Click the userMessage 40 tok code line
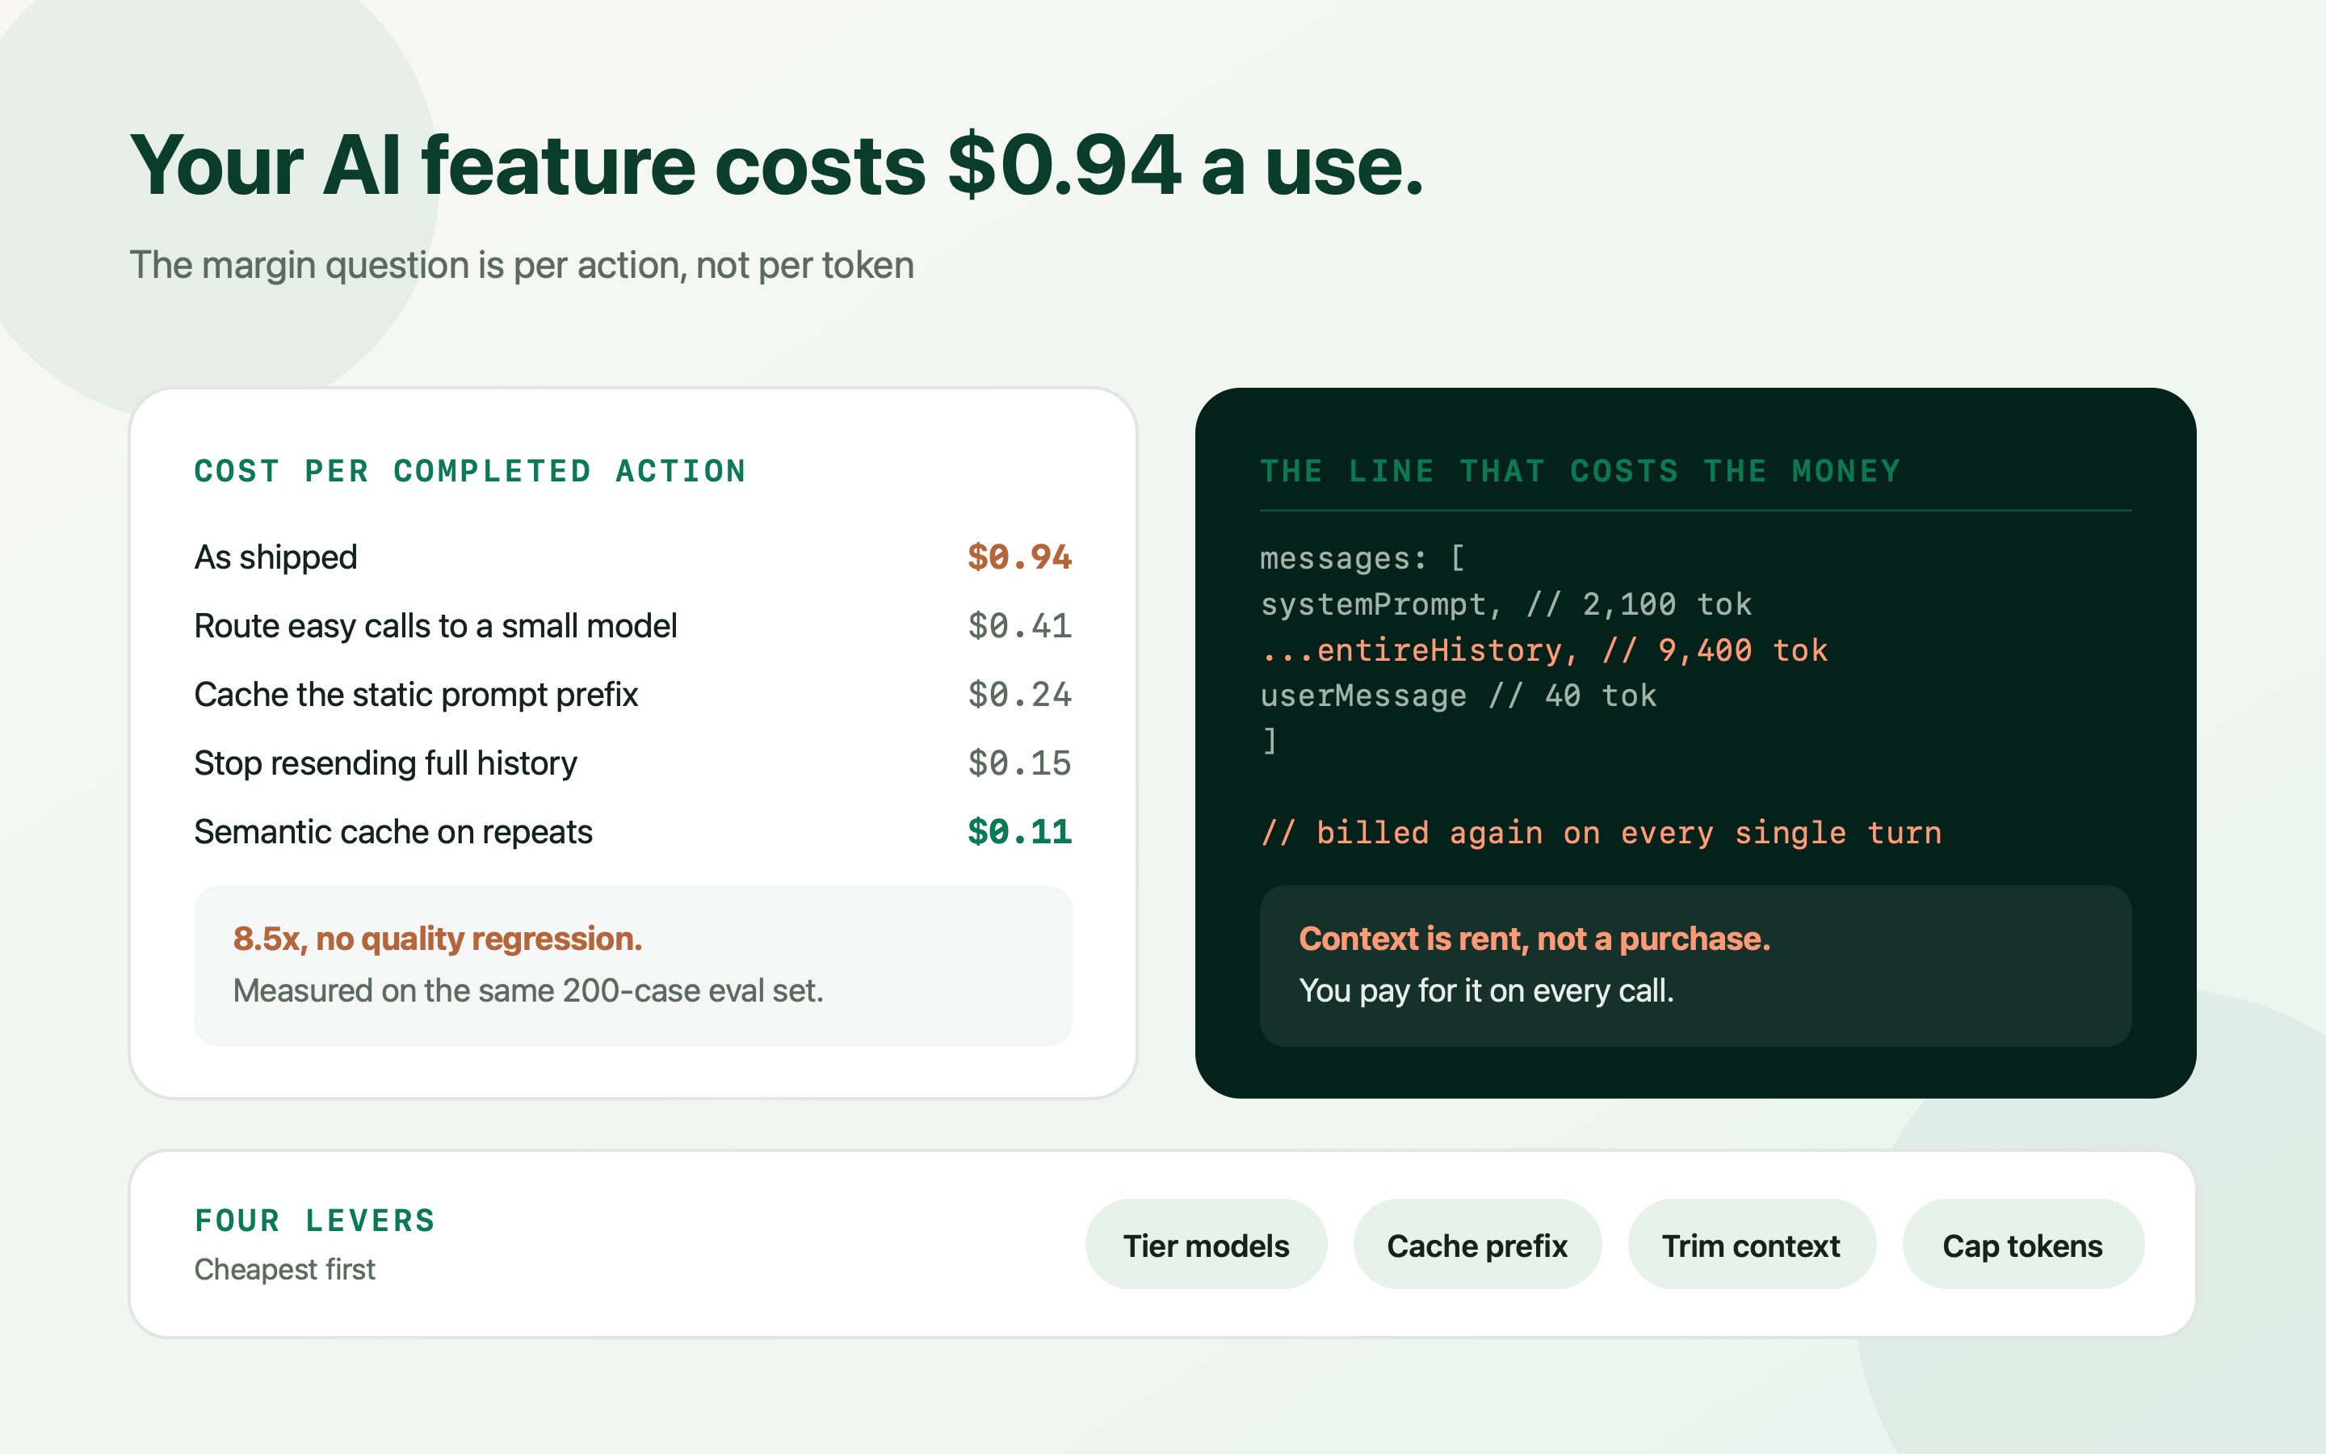This screenshot has height=1454, width=2326. point(1458,696)
